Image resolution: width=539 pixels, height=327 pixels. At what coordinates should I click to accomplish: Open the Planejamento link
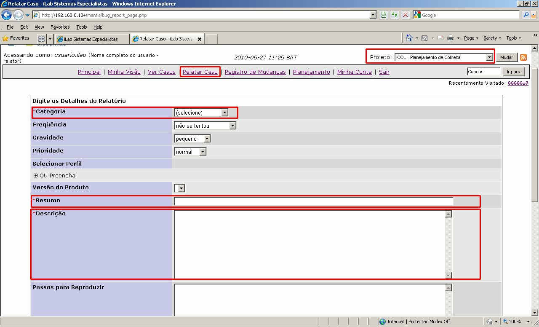click(x=312, y=72)
